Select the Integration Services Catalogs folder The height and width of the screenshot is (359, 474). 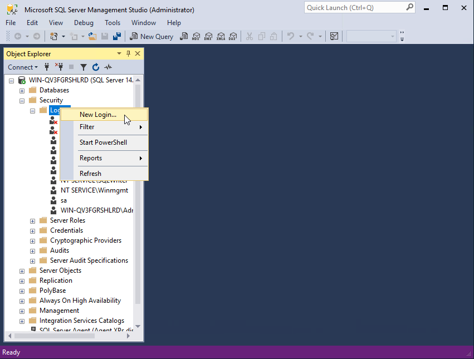pos(82,321)
